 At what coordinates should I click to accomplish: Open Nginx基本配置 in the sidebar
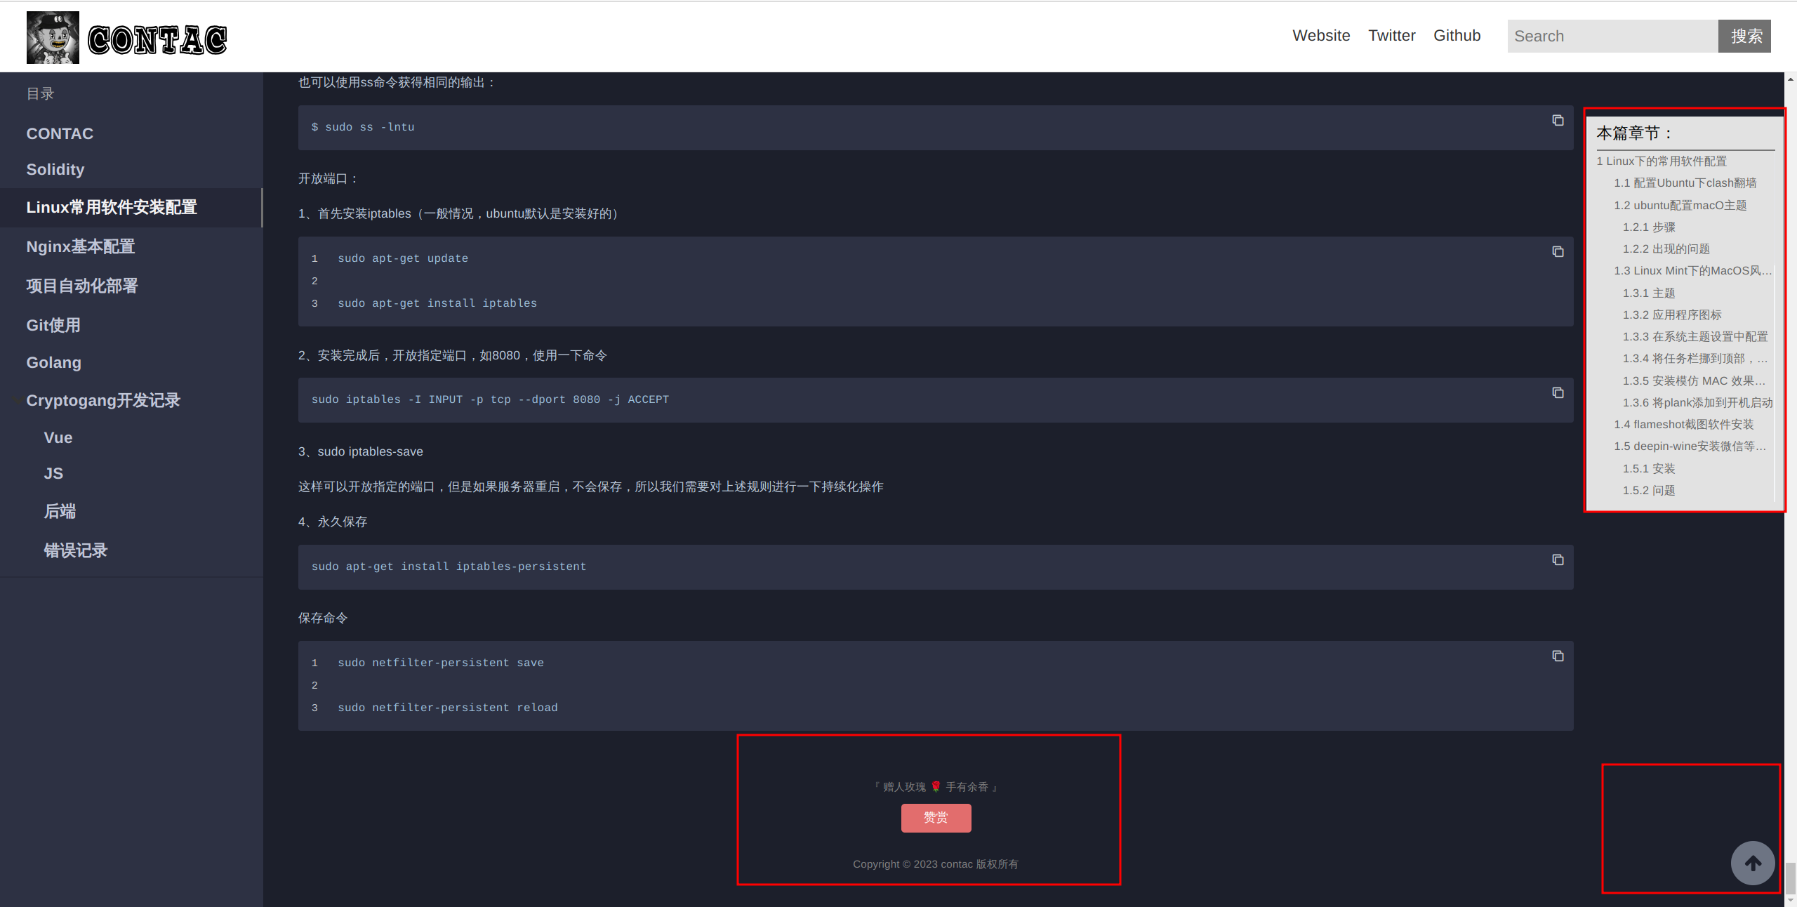[81, 247]
